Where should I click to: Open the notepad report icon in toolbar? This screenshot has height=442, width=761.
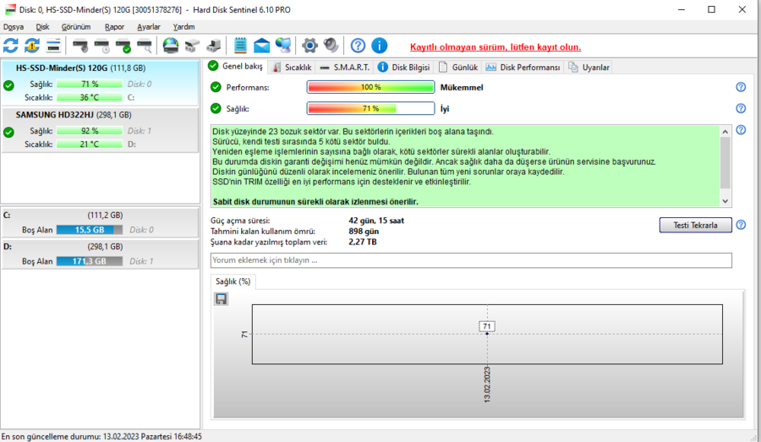(240, 46)
